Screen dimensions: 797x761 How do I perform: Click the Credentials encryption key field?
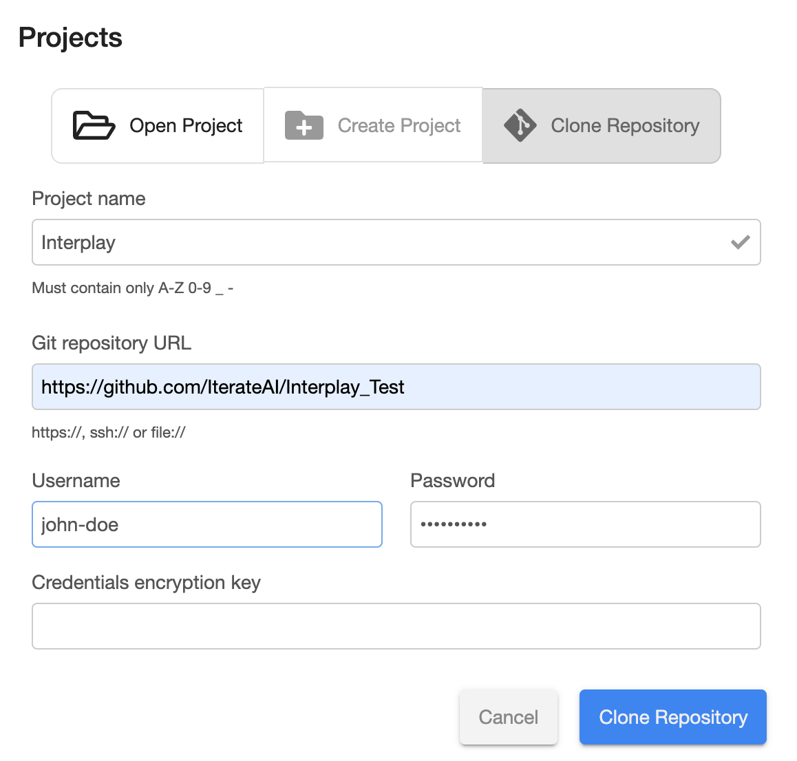click(396, 626)
